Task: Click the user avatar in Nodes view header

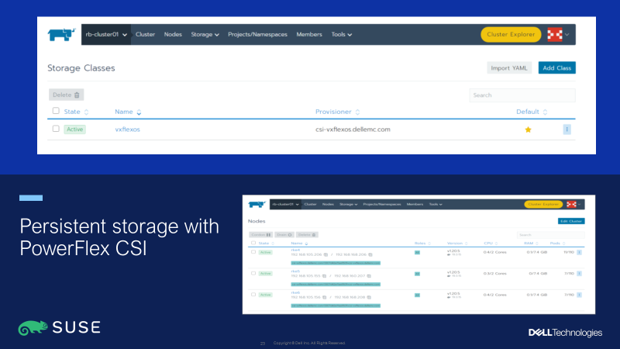Action: (571, 204)
